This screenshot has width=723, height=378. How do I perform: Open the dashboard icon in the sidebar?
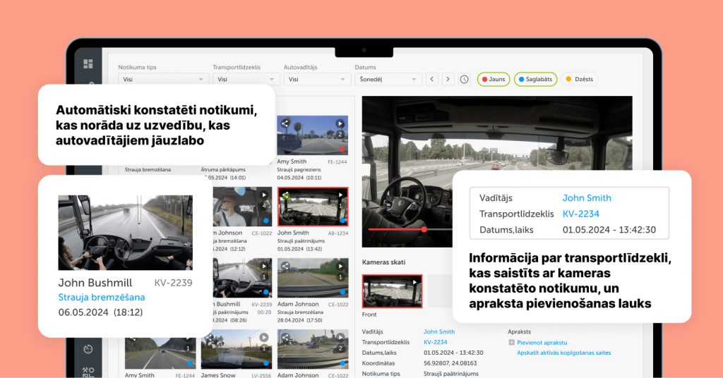pos(88,63)
